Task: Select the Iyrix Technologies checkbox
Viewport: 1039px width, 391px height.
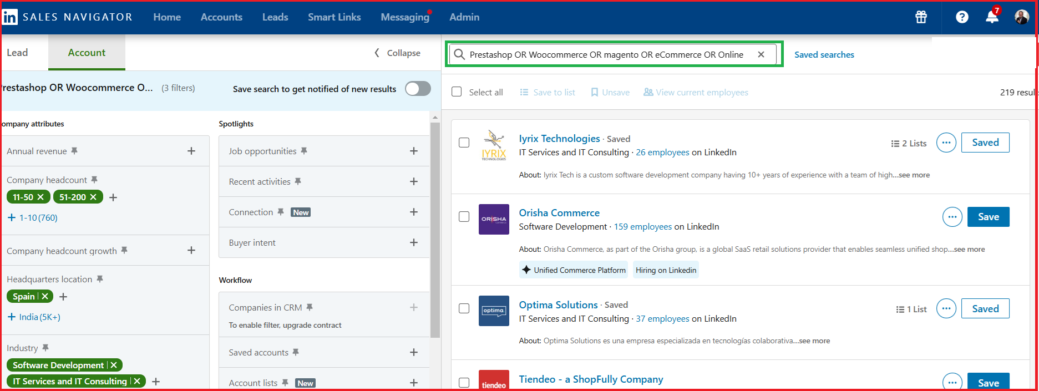Action: pos(464,143)
